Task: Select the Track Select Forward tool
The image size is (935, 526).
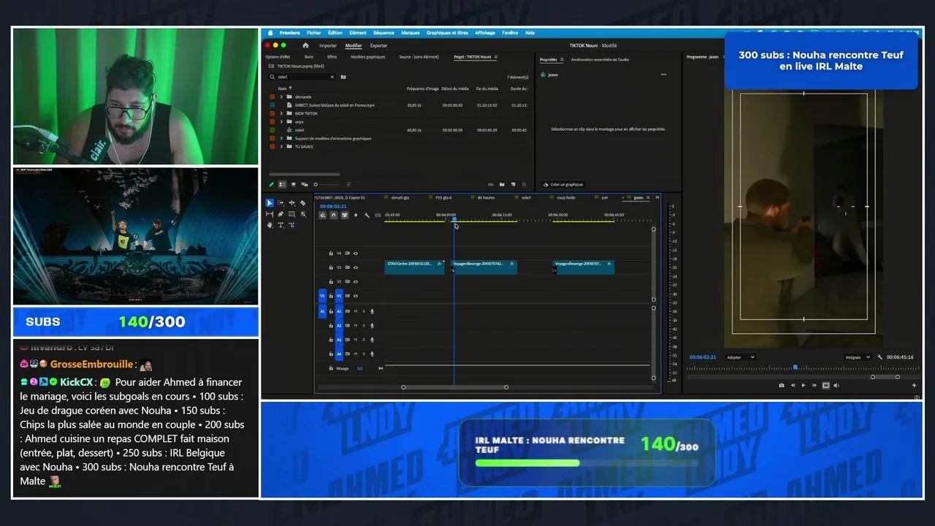Action: click(280, 203)
